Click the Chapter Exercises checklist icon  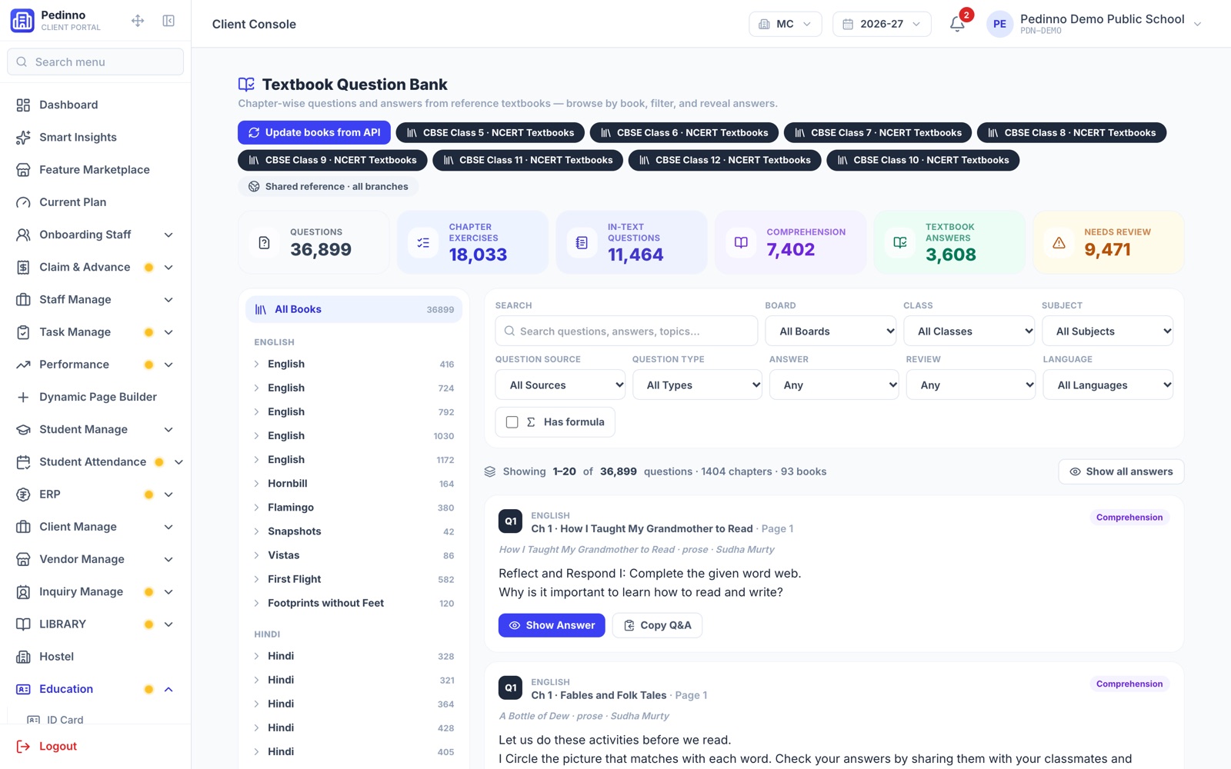click(423, 243)
